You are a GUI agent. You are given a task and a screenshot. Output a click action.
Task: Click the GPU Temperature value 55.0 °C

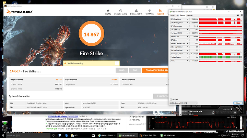point(194,26)
